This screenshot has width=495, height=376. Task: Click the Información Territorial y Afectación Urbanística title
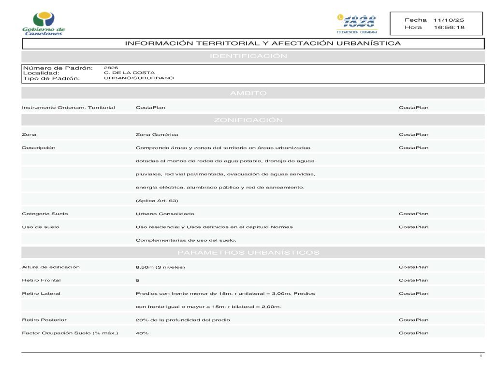click(262, 43)
